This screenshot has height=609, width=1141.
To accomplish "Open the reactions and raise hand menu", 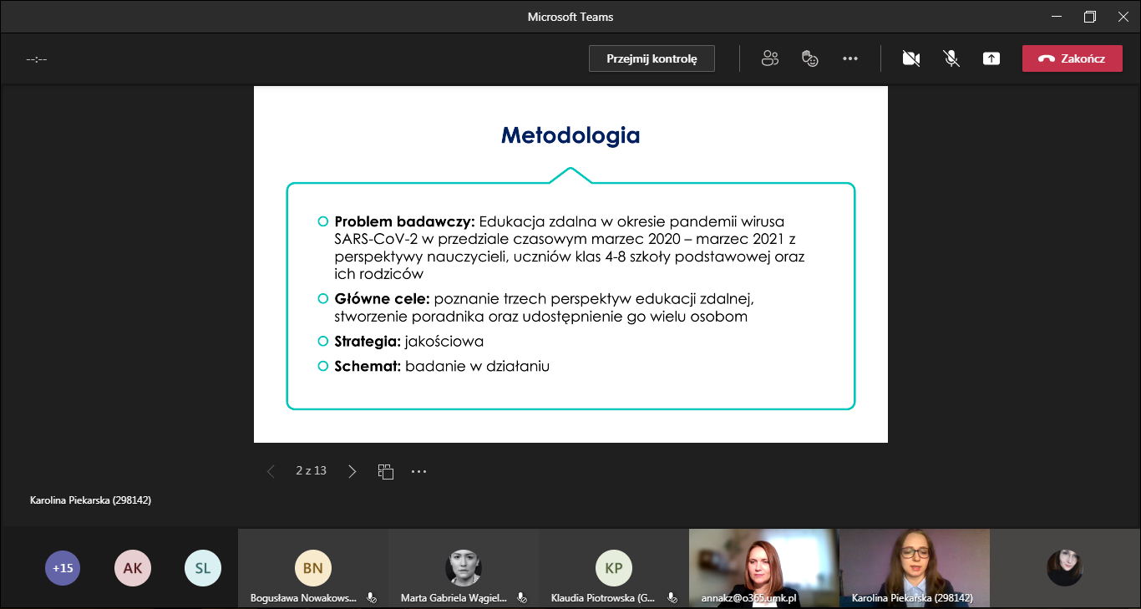I will [809, 58].
